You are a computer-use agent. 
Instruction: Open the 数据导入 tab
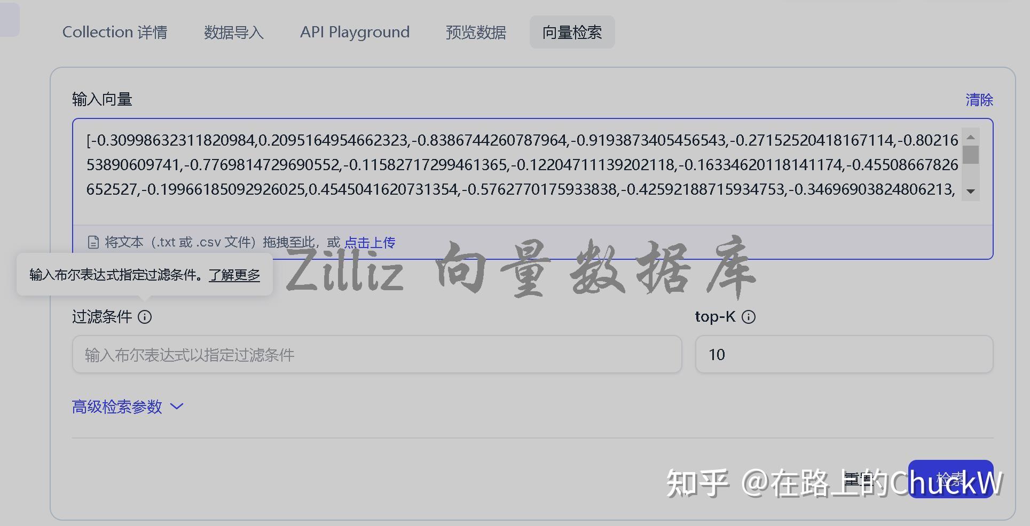point(234,32)
